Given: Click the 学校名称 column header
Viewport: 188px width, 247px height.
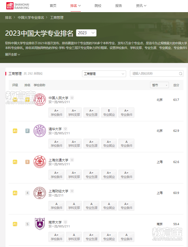Looking at the screenshot, I should pyautogui.click(x=39, y=85).
